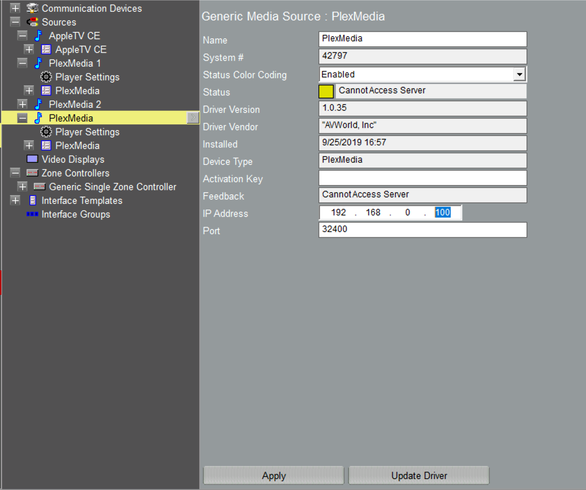Click the first IP octet 192
Image resolution: width=586 pixels, height=490 pixels.
pyautogui.click(x=338, y=212)
